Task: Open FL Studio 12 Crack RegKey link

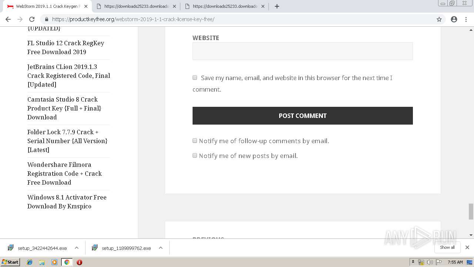Action: (66, 47)
